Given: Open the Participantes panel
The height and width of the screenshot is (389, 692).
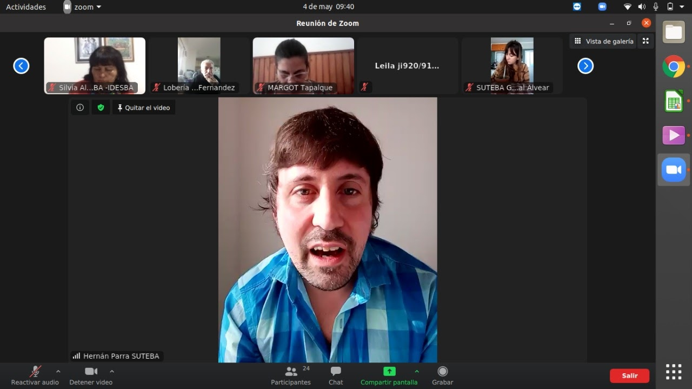Looking at the screenshot, I should [x=291, y=375].
